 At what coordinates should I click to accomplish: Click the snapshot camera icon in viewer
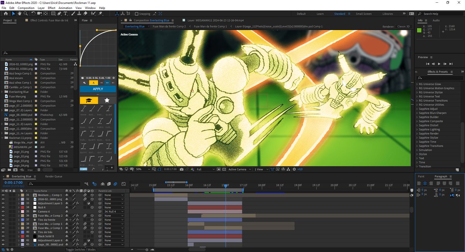pyautogui.click(x=181, y=169)
